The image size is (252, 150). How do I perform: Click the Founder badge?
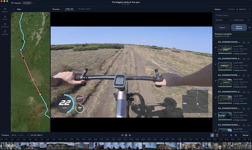click(x=27, y=3)
